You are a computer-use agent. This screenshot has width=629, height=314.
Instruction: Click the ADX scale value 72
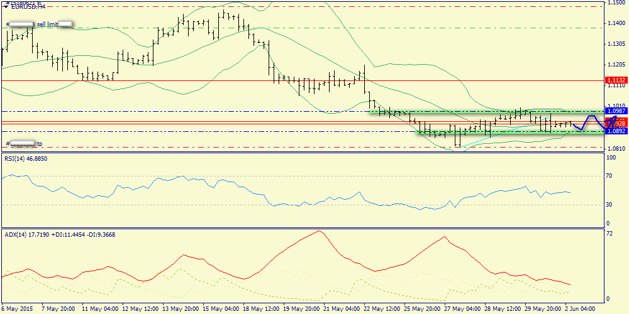click(611, 234)
